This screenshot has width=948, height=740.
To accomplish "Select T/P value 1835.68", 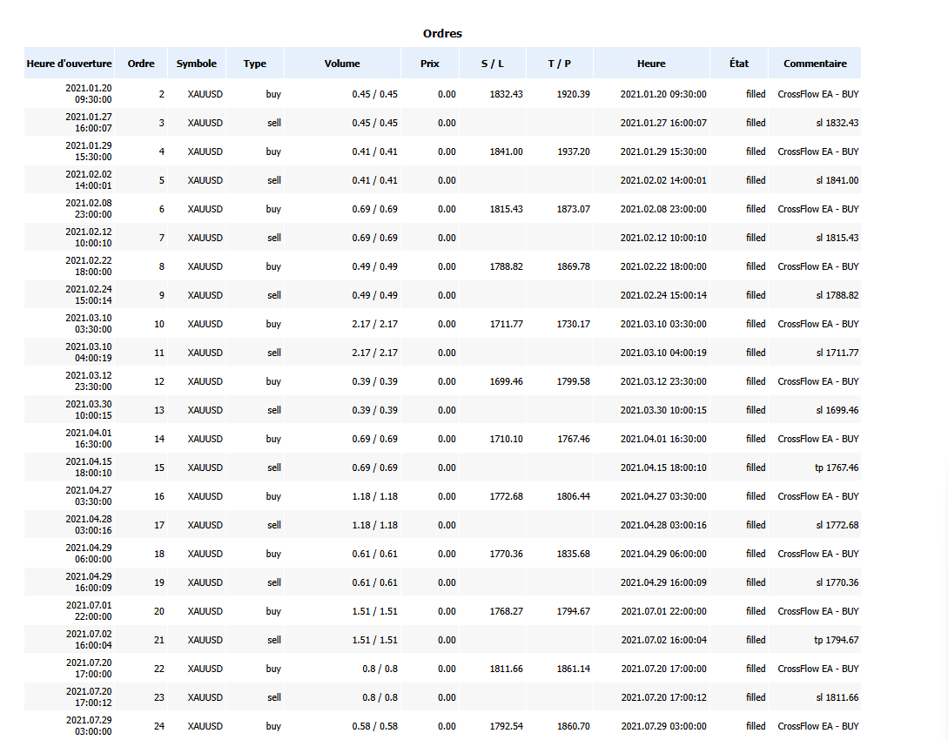I will 573,554.
